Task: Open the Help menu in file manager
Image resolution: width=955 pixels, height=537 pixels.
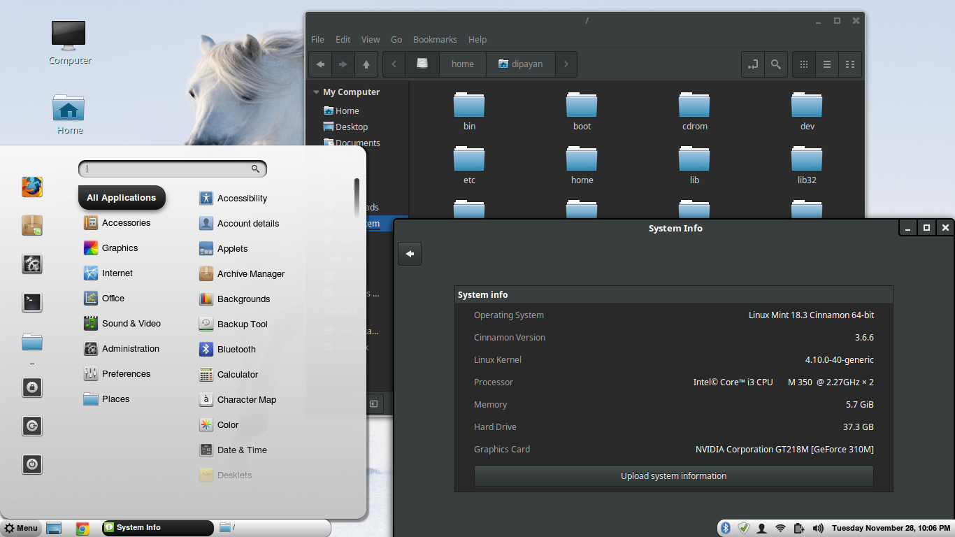Action: [x=477, y=40]
